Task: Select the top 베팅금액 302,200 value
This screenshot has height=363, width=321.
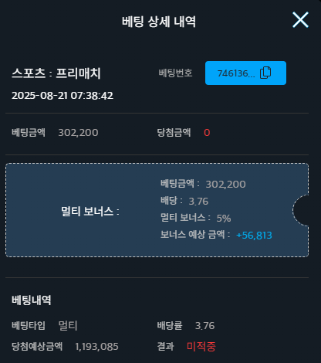Action: [78, 133]
